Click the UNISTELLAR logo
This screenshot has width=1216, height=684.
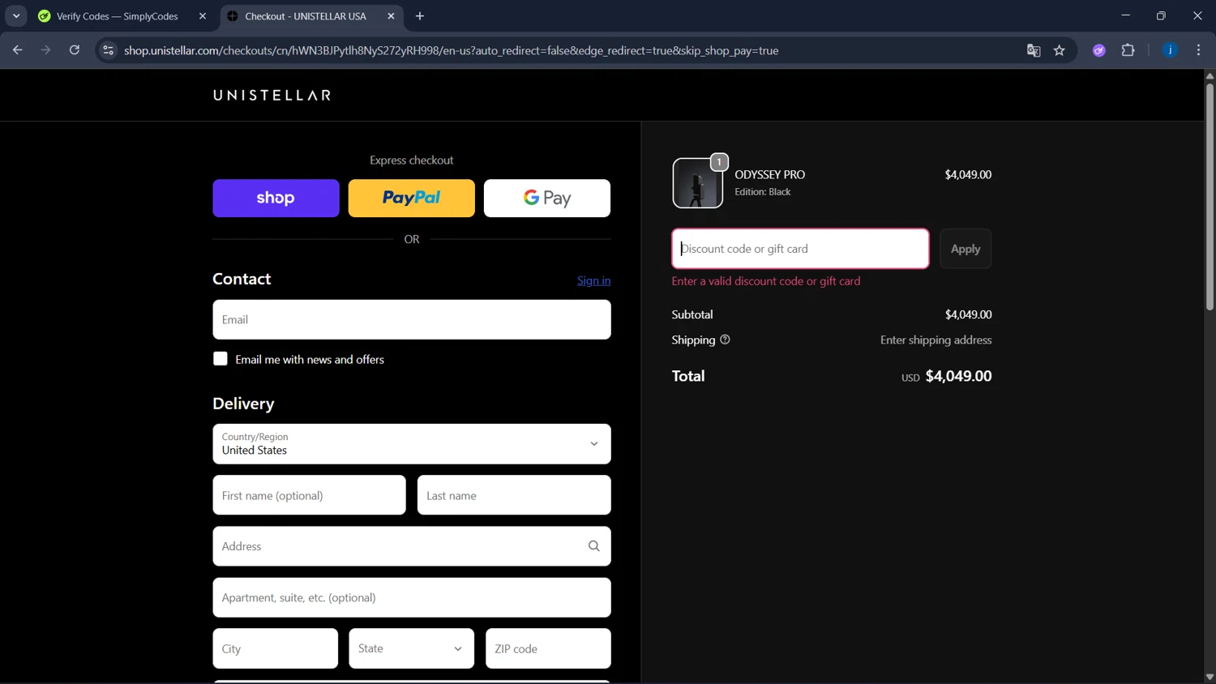click(272, 96)
